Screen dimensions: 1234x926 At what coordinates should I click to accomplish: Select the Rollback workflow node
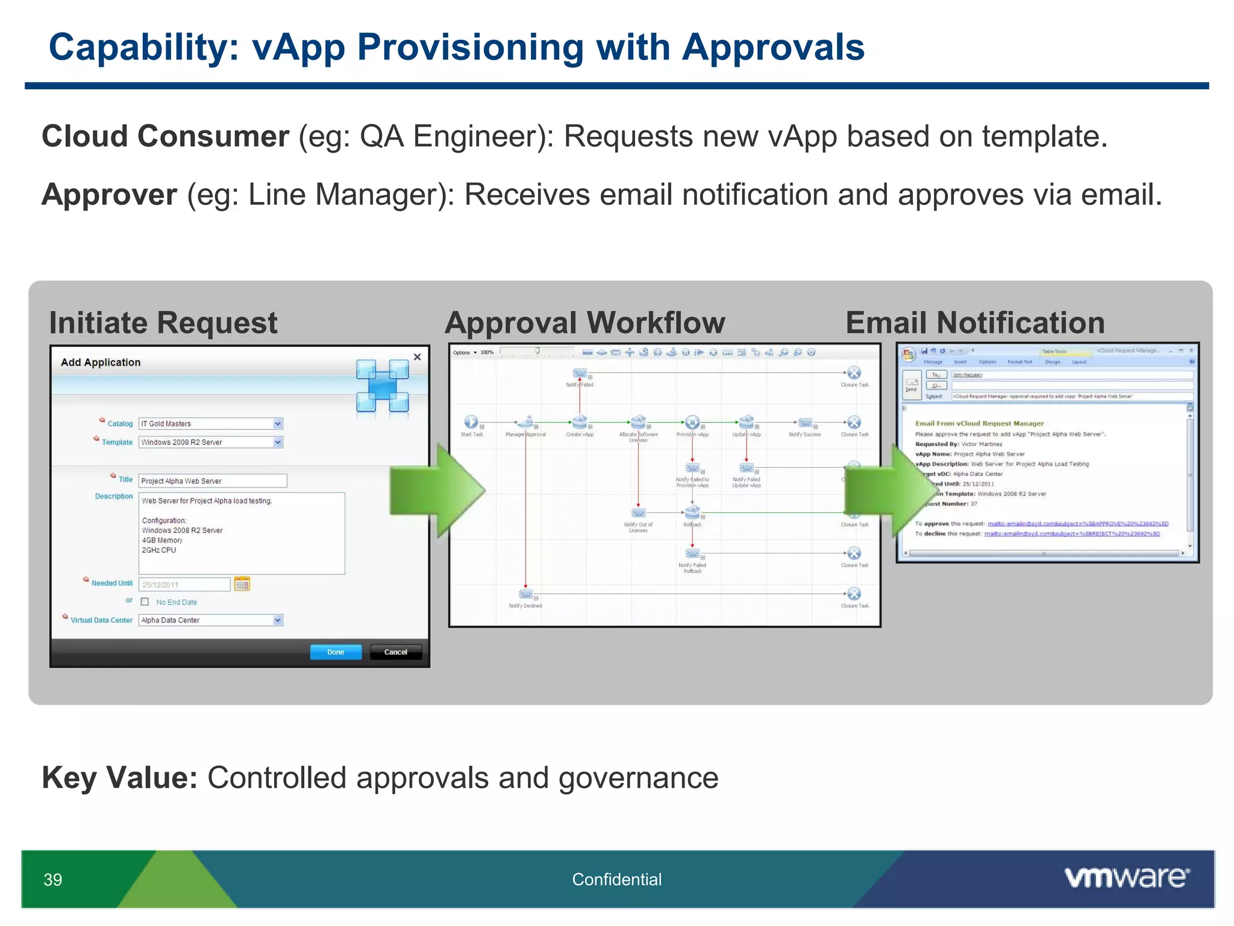[x=692, y=513]
